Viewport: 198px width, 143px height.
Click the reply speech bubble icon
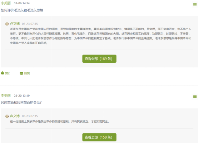(x=21, y=73)
